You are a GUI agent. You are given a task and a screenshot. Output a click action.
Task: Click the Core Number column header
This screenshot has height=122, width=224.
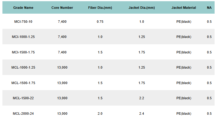coord(62,8)
